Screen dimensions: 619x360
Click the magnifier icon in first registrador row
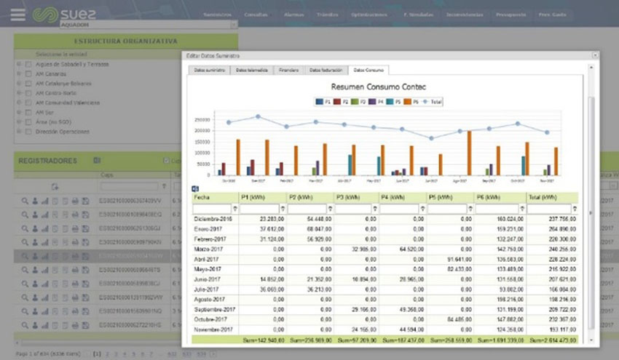[x=24, y=201]
